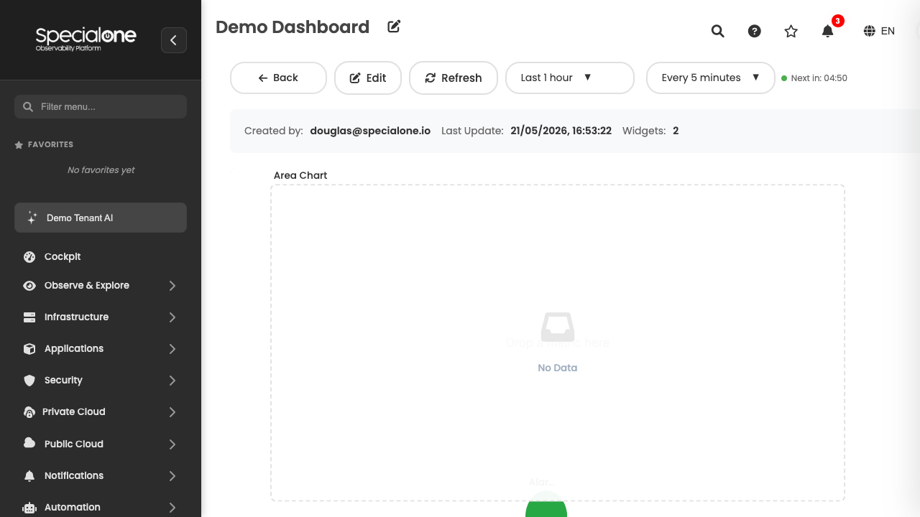
Task: Click the Observe & Explore eye icon
Action: [x=29, y=285]
